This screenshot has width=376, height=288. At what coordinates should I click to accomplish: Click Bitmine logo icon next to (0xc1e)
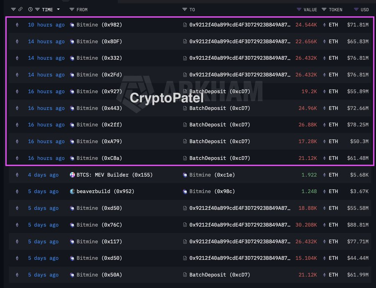click(x=185, y=175)
